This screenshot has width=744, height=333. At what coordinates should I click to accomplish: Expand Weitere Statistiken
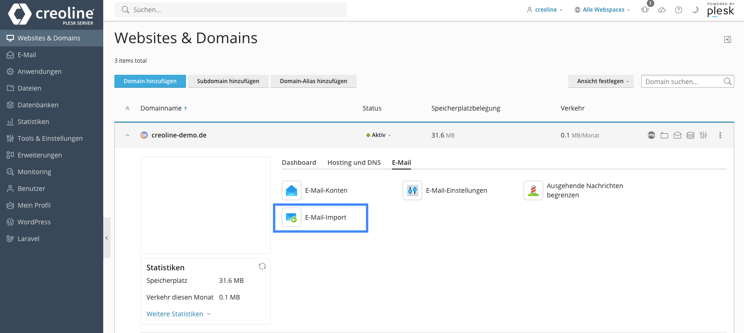pyautogui.click(x=179, y=314)
